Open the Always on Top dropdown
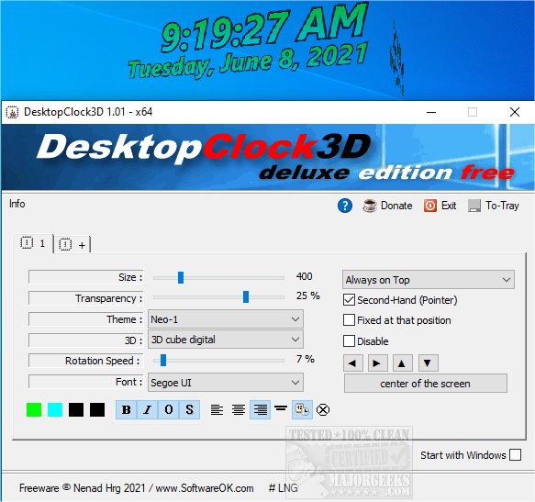 [429, 280]
